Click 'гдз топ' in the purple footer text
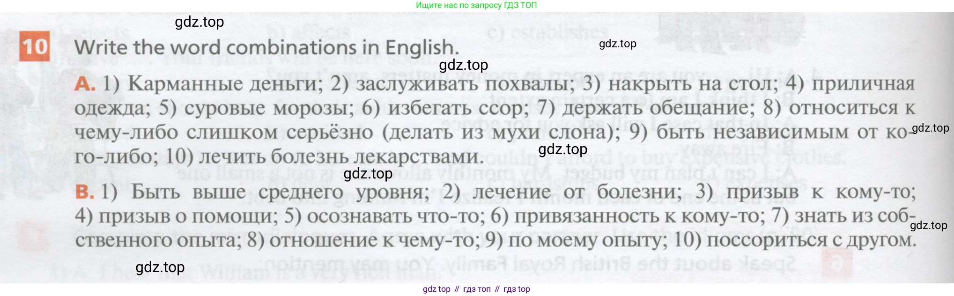Screen dimensions: 954x296 coord(477,289)
